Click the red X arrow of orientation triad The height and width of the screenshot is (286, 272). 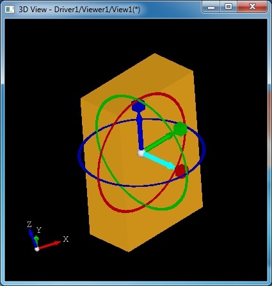(49, 245)
